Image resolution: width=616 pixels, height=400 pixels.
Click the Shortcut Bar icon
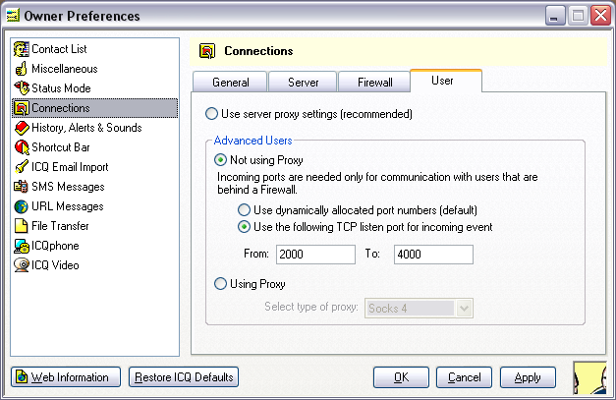click(22, 147)
